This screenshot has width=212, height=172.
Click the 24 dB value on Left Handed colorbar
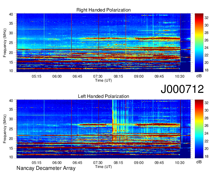[x=206, y=133]
